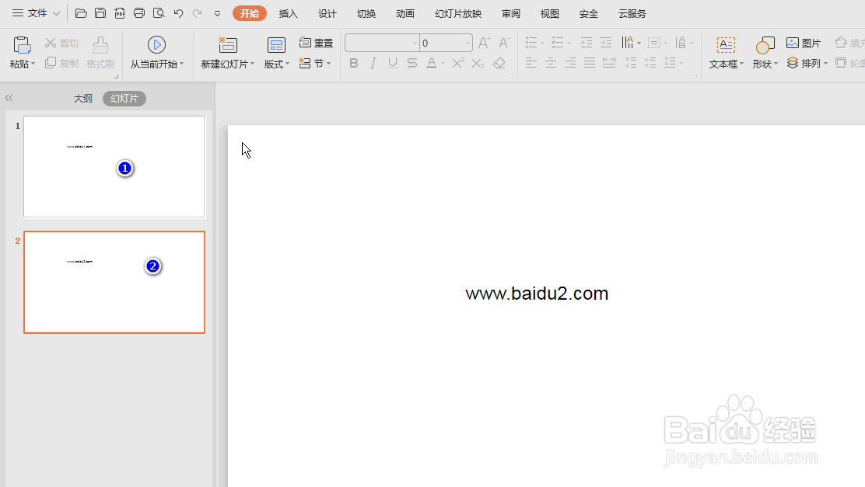Viewport: 865px width, 487px height.
Task: Click the 剪切 cut button
Action: tap(61, 43)
